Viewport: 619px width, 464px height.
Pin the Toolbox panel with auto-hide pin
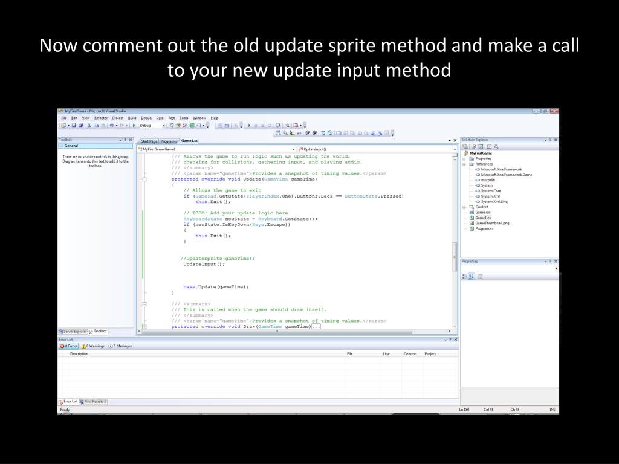click(x=125, y=140)
